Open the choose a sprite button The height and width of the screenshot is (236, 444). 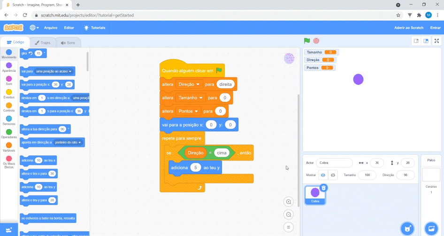pos(407,228)
